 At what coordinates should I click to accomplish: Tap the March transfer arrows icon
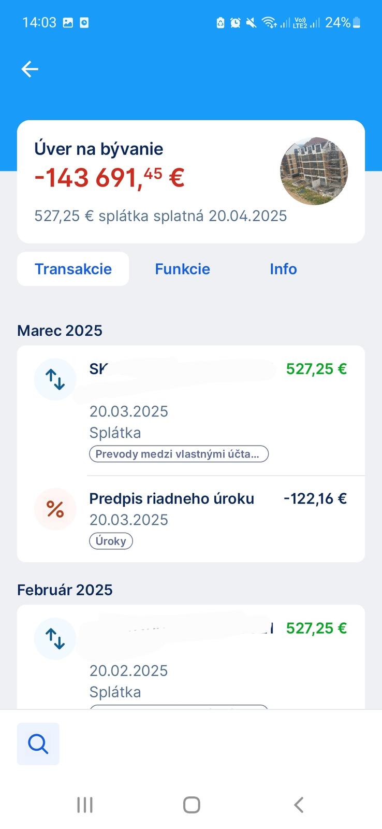[x=55, y=379]
